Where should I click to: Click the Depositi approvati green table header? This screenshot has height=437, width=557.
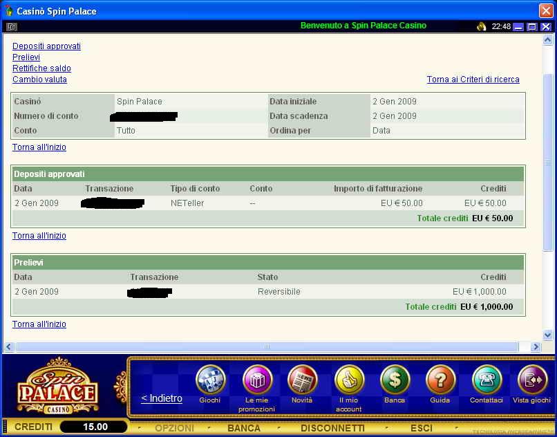point(268,174)
